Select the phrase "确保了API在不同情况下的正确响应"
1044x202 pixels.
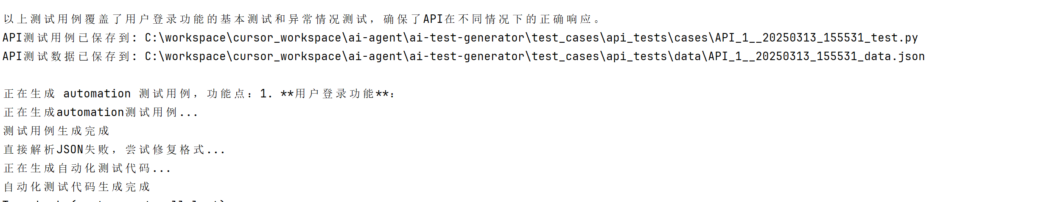pyautogui.click(x=488, y=19)
